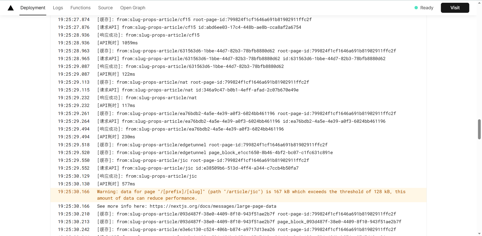
Task: Switch to the Logs tab
Action: click(58, 8)
